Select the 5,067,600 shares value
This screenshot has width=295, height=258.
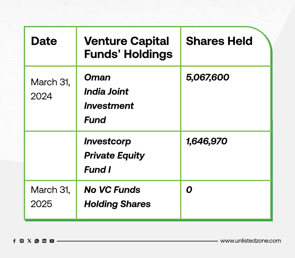[207, 78]
